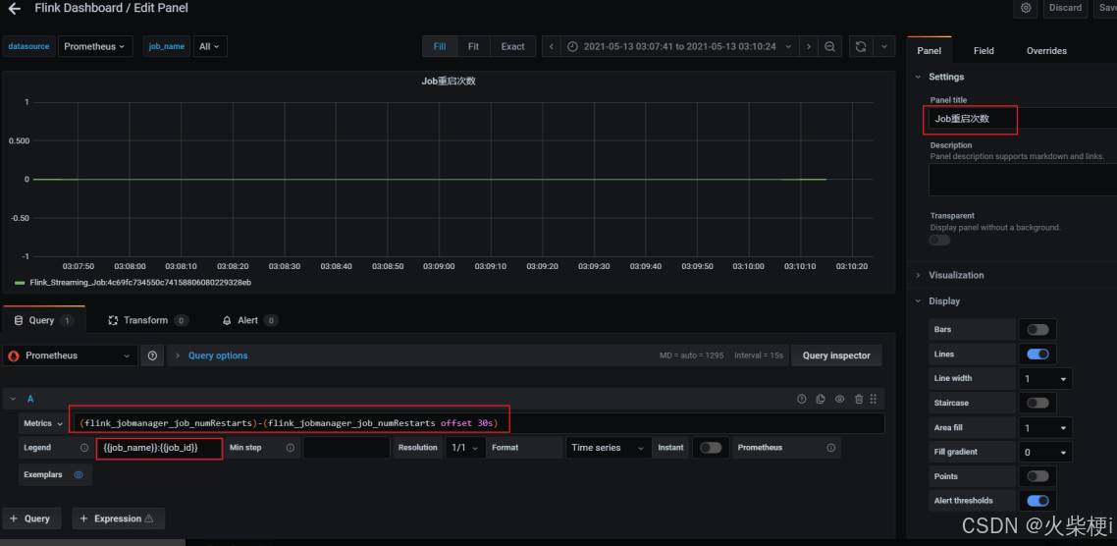Select Exact view mode
Image resolution: width=1117 pixels, height=546 pixels.
pyautogui.click(x=513, y=46)
